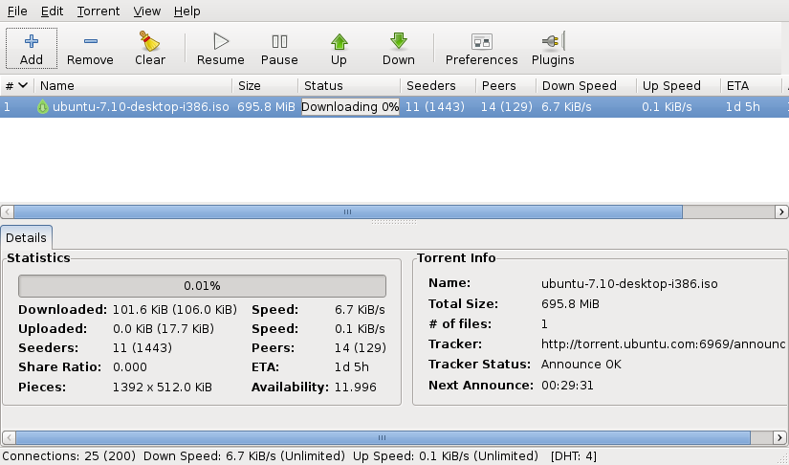Viewport: 789px width, 465px height.
Task: Switch to the Details tab
Action: click(x=27, y=236)
